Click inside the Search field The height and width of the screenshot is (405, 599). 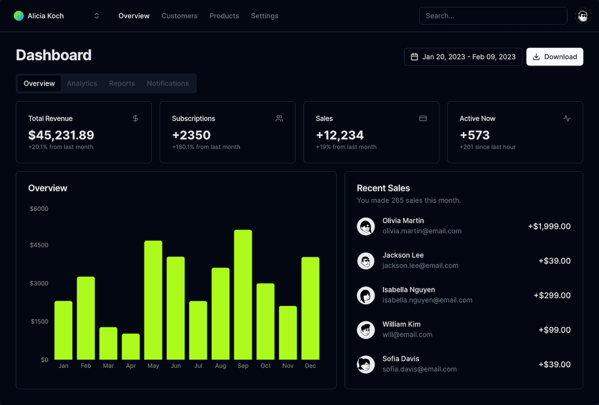[x=493, y=15]
